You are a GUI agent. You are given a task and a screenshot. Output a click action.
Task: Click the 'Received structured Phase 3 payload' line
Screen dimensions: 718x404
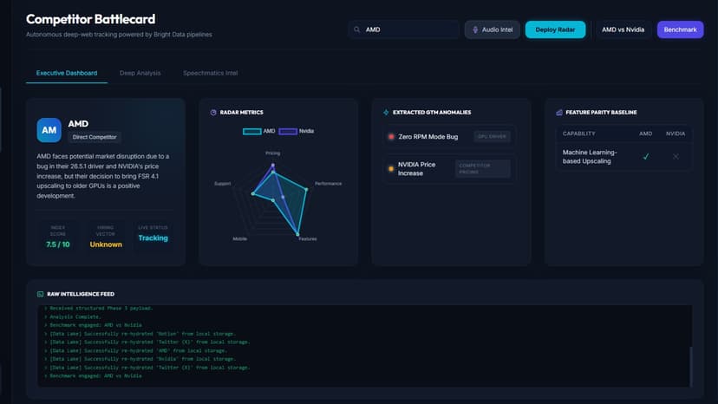point(101,309)
